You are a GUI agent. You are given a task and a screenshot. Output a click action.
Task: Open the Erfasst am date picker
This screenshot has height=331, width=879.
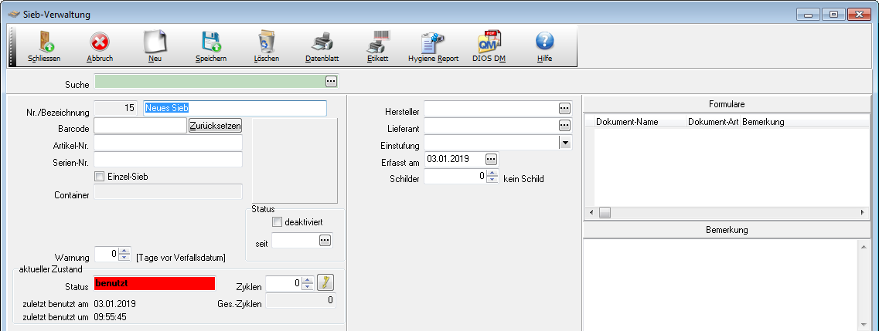pyautogui.click(x=491, y=160)
